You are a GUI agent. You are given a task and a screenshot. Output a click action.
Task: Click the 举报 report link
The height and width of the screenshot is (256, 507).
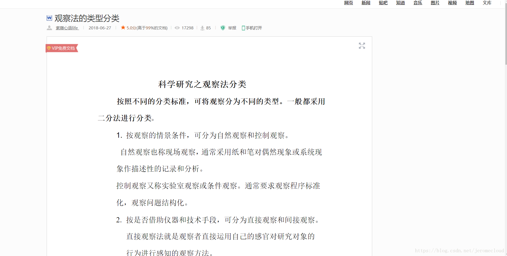point(232,28)
